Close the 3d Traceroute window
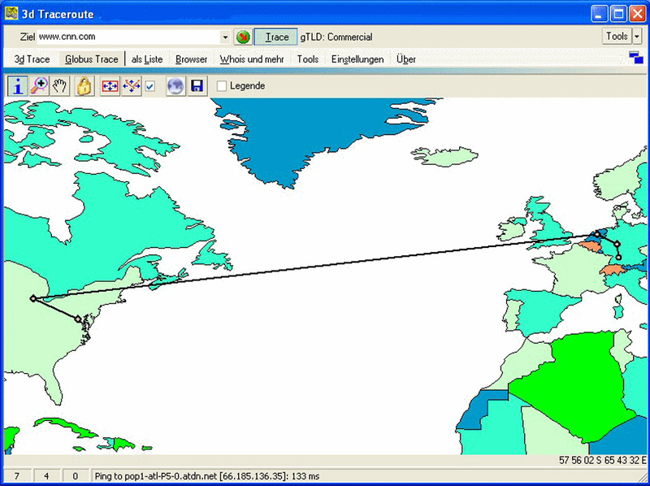This screenshot has height=486, width=650. [x=637, y=14]
